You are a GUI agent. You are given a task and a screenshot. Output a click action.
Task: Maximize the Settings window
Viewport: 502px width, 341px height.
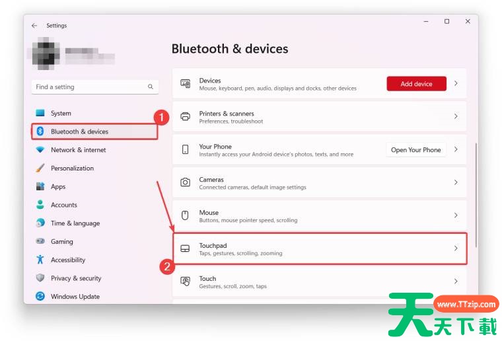click(x=447, y=21)
